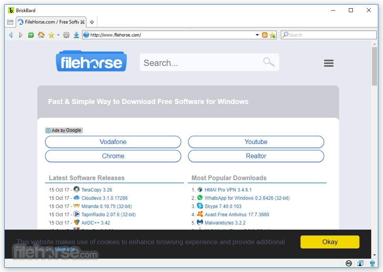Image resolution: width=383 pixels, height=272 pixels.
Task: Open settings gear icon
Action: tap(66, 35)
